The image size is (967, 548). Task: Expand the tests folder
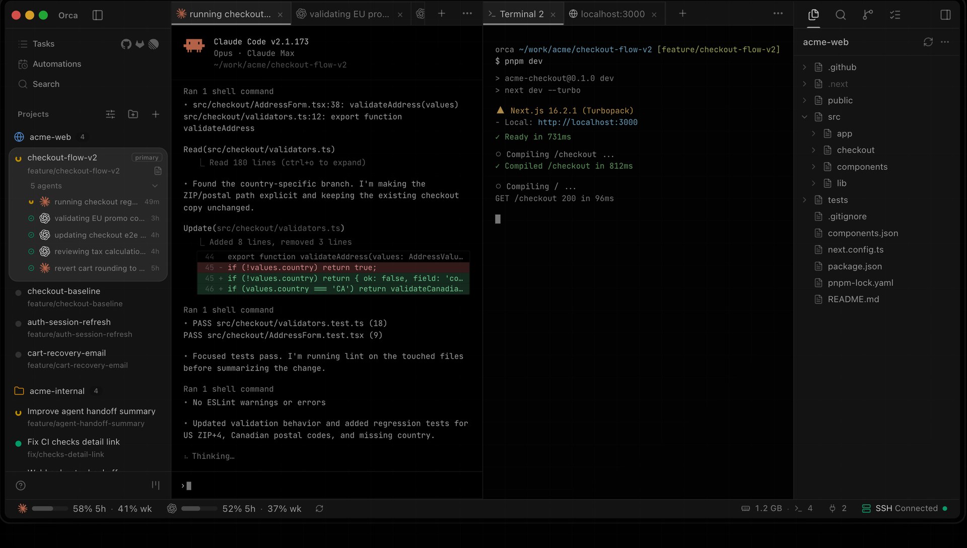(804, 200)
